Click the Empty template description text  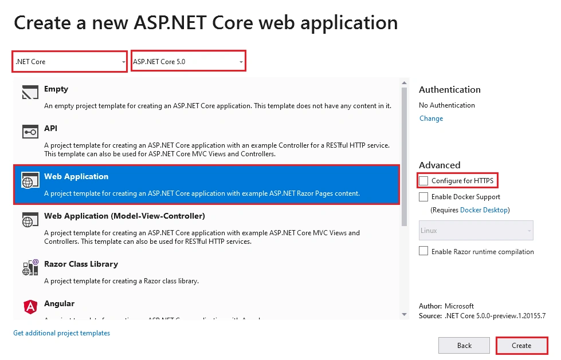[x=218, y=106]
